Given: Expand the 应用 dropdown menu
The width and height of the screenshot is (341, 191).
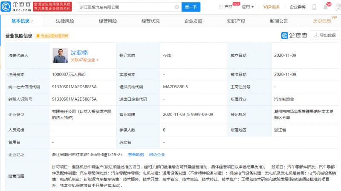Looking at the screenshot, I should click(248, 7).
